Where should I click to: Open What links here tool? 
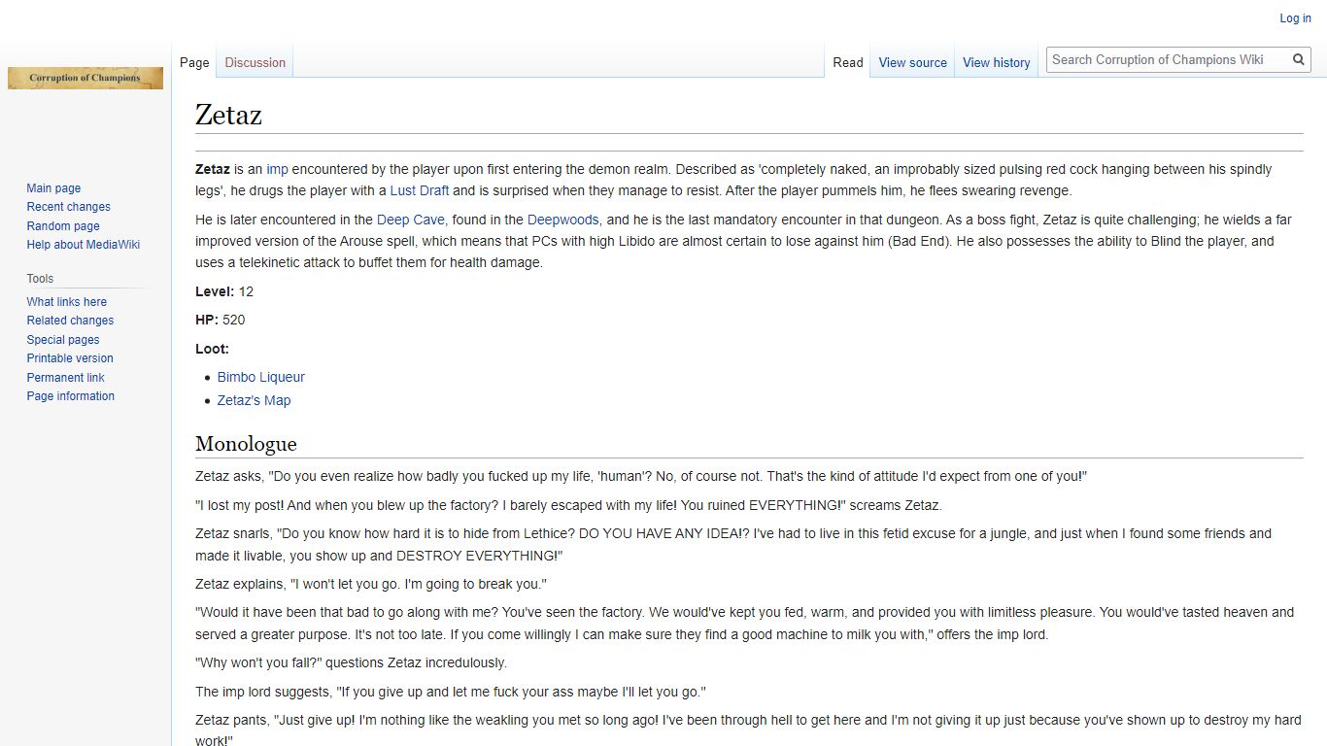click(67, 302)
